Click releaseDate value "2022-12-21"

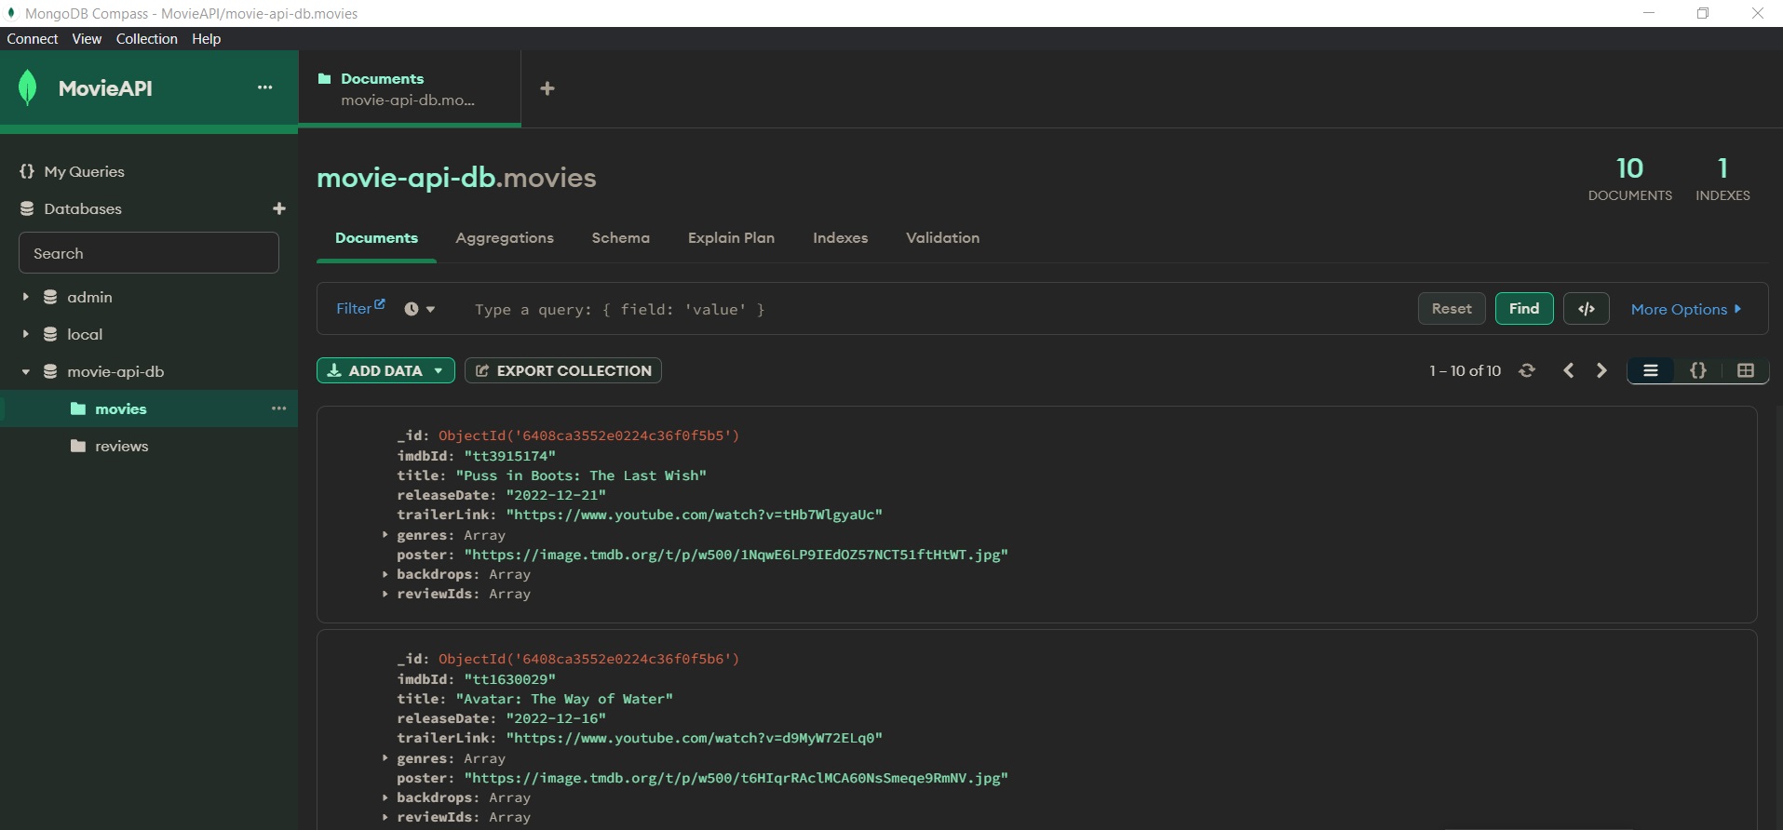pos(556,495)
